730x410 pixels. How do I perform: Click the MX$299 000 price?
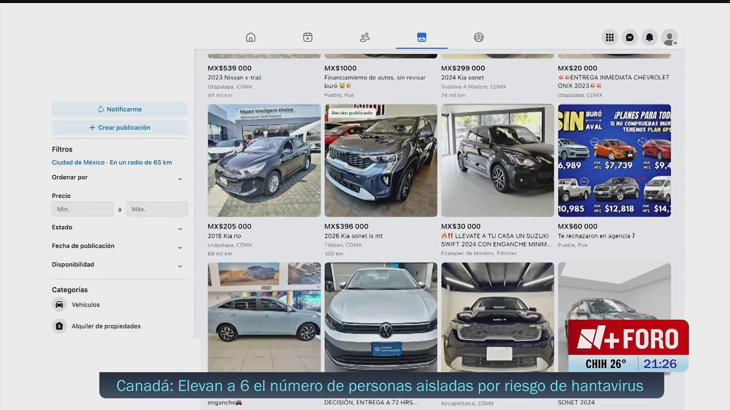[463, 68]
